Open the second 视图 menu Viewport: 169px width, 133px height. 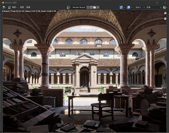point(22,7)
